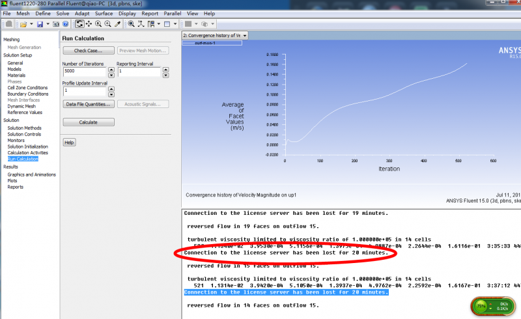Open Solution Initialization task page
521x319 pixels.
[x=27, y=146]
